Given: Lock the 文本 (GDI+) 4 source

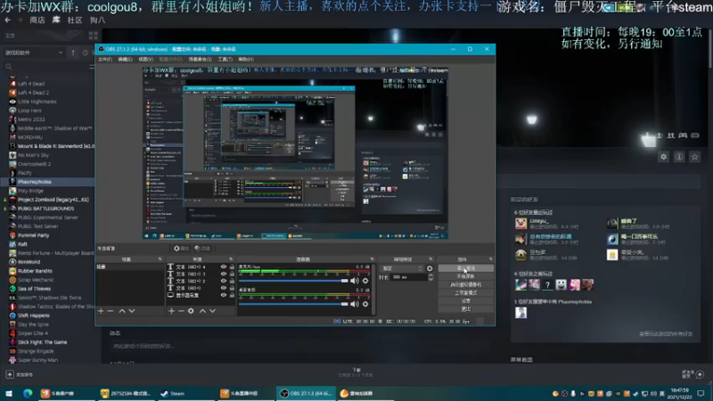Looking at the screenshot, I should coord(232,266).
